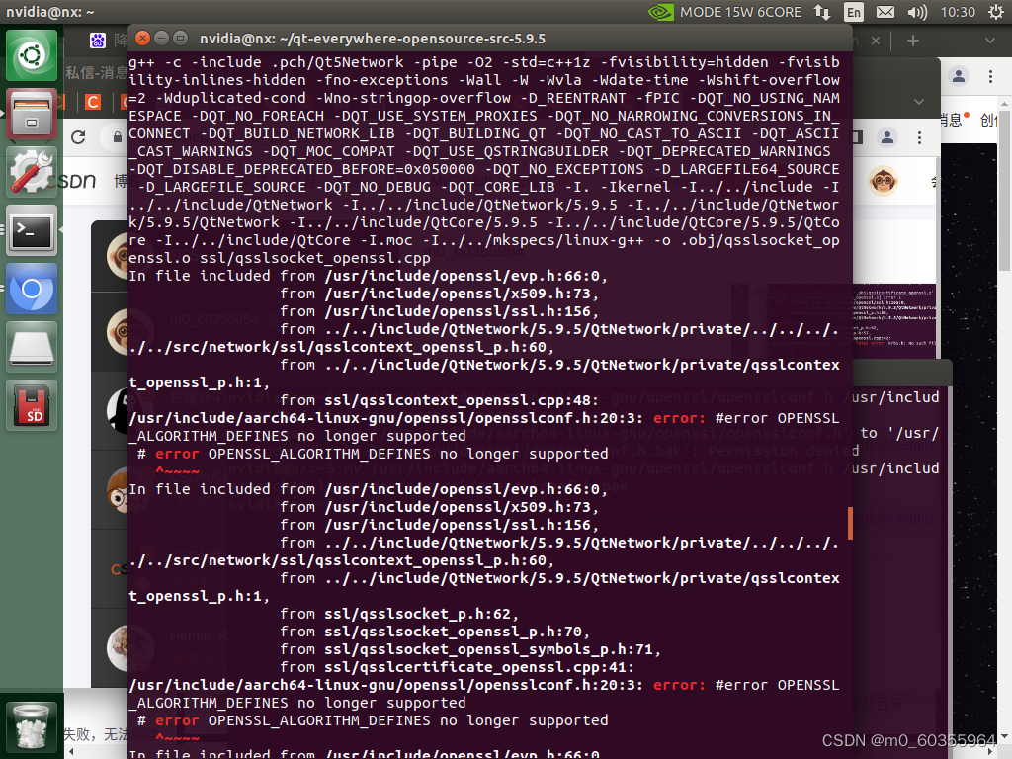This screenshot has height=759, width=1012.
Task: Open the En input method indicator
Action: click(x=853, y=12)
